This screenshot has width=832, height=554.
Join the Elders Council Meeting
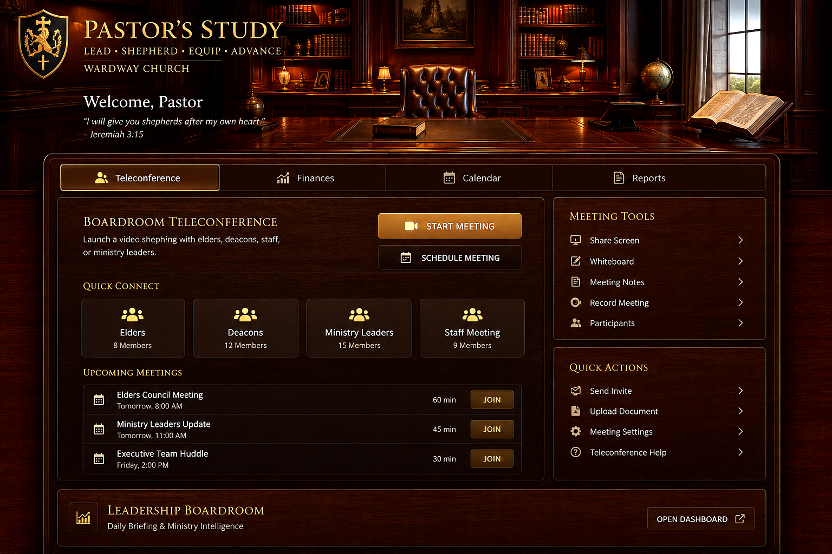pos(492,400)
